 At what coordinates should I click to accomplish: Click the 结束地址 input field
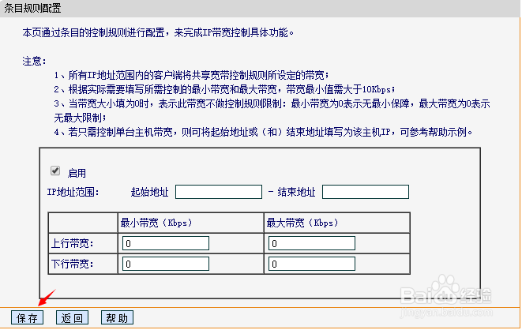click(x=366, y=192)
